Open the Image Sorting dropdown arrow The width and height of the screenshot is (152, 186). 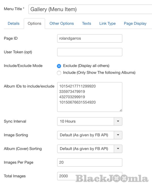118,135
